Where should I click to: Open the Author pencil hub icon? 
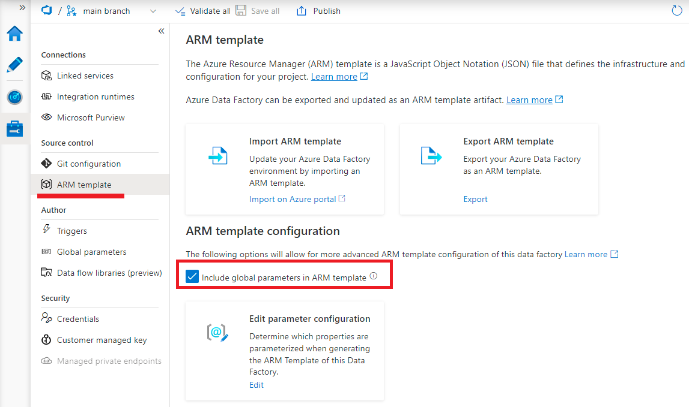[14, 65]
